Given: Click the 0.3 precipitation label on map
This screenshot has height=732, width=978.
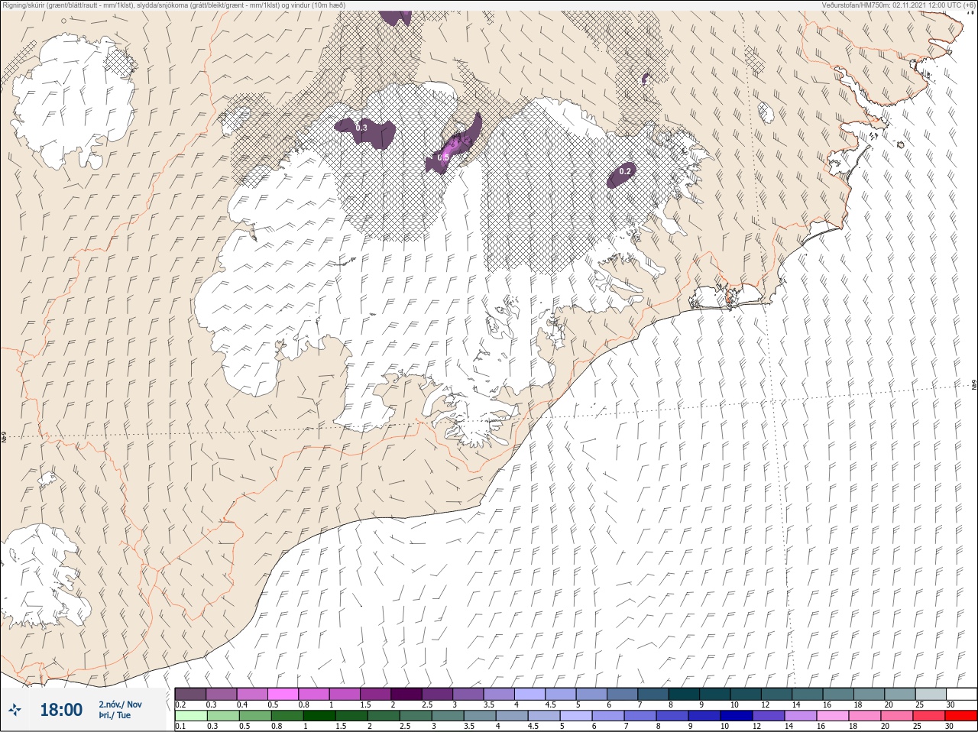Looking at the screenshot, I should click(x=361, y=128).
